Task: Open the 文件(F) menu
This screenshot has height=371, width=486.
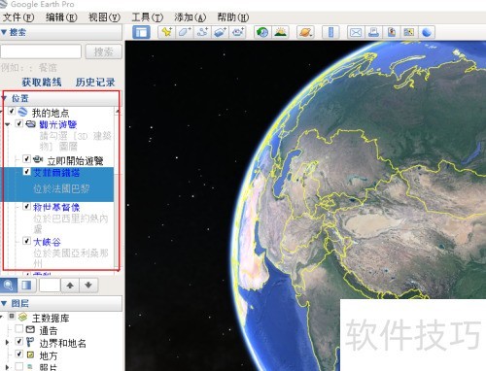Action: tap(18, 17)
